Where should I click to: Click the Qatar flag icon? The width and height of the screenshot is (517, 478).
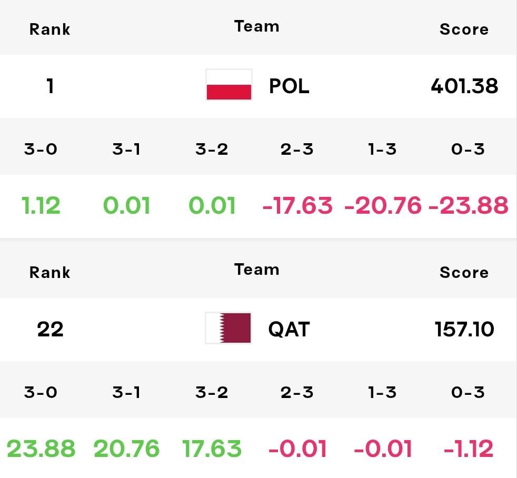coord(228,328)
